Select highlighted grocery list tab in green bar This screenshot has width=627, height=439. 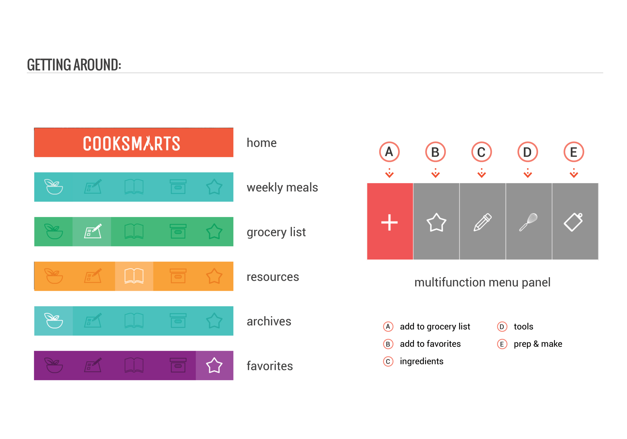(x=92, y=232)
